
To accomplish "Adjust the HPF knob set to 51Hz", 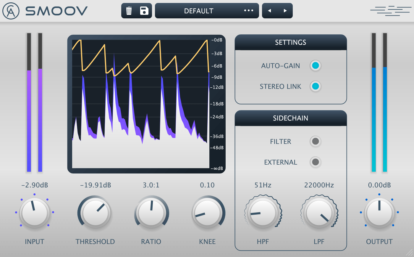I will pos(263,213).
